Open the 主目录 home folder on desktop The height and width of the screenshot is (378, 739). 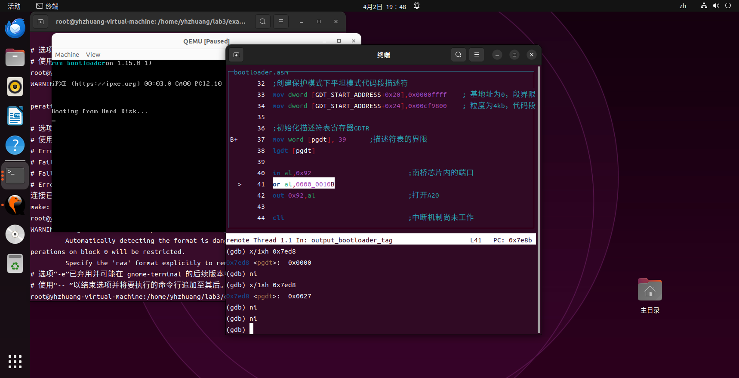pyautogui.click(x=650, y=296)
